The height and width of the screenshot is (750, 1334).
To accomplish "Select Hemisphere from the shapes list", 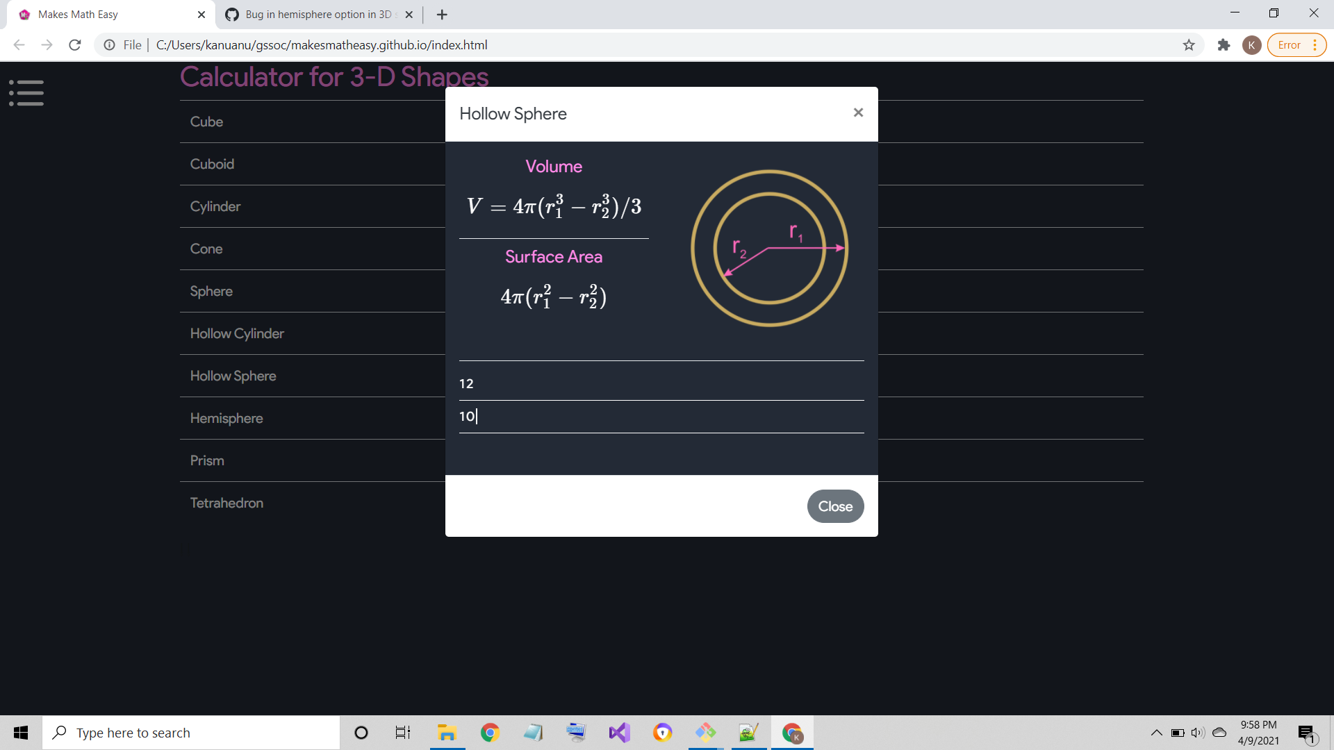I will [226, 418].
